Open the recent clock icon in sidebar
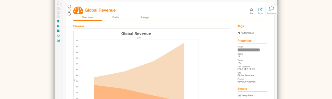Viewport: 332px width, 99px height. [58, 17]
